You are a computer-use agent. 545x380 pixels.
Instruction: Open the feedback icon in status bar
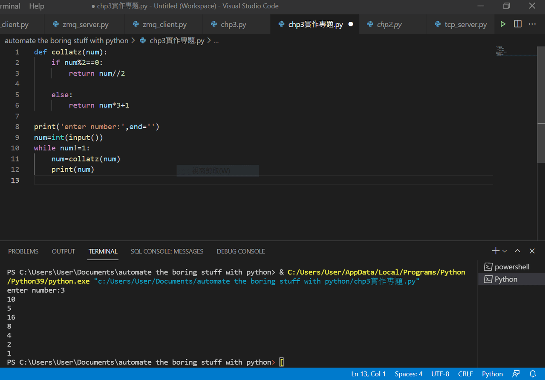(x=516, y=374)
